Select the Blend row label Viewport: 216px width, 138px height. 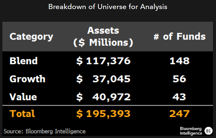click(x=24, y=61)
